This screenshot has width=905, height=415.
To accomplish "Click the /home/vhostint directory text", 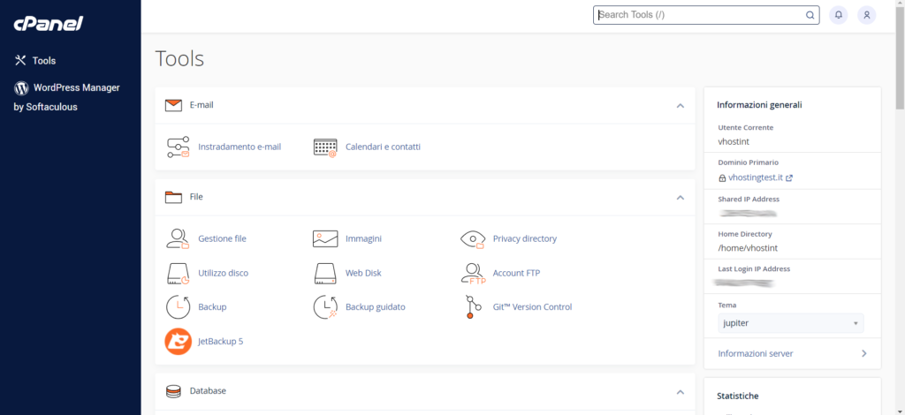I will [748, 248].
